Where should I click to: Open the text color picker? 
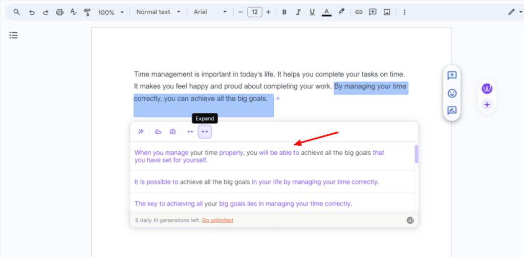[x=326, y=12]
